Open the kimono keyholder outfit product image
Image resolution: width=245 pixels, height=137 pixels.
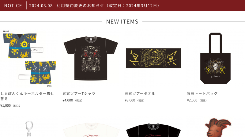pyautogui.click(x=29, y=59)
